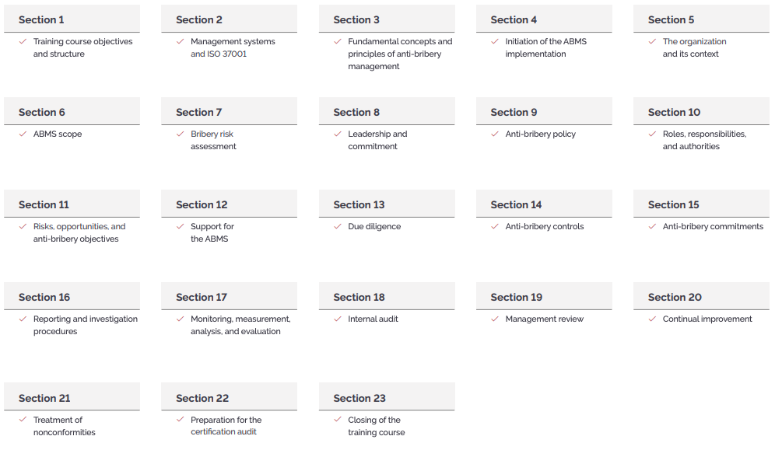Screen dimensions: 775x450
Task: Click the checkmark beside Treatment of nonconformities
Action: 23,420
